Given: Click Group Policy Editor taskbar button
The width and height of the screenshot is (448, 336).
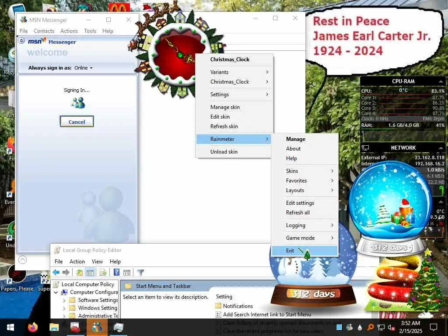Looking at the screenshot, I should point(118,327).
